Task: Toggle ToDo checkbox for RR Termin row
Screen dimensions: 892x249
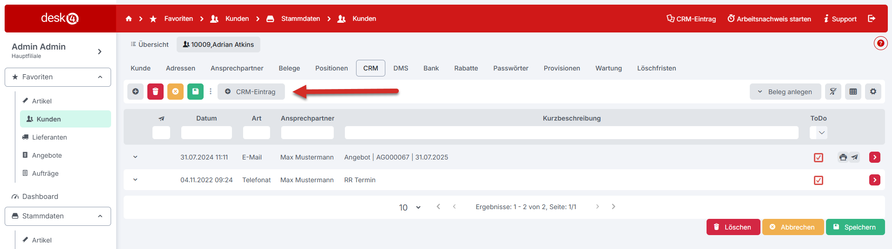Action: [x=819, y=180]
